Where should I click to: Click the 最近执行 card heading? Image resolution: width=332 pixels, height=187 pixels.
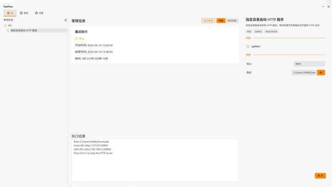[x=81, y=32]
